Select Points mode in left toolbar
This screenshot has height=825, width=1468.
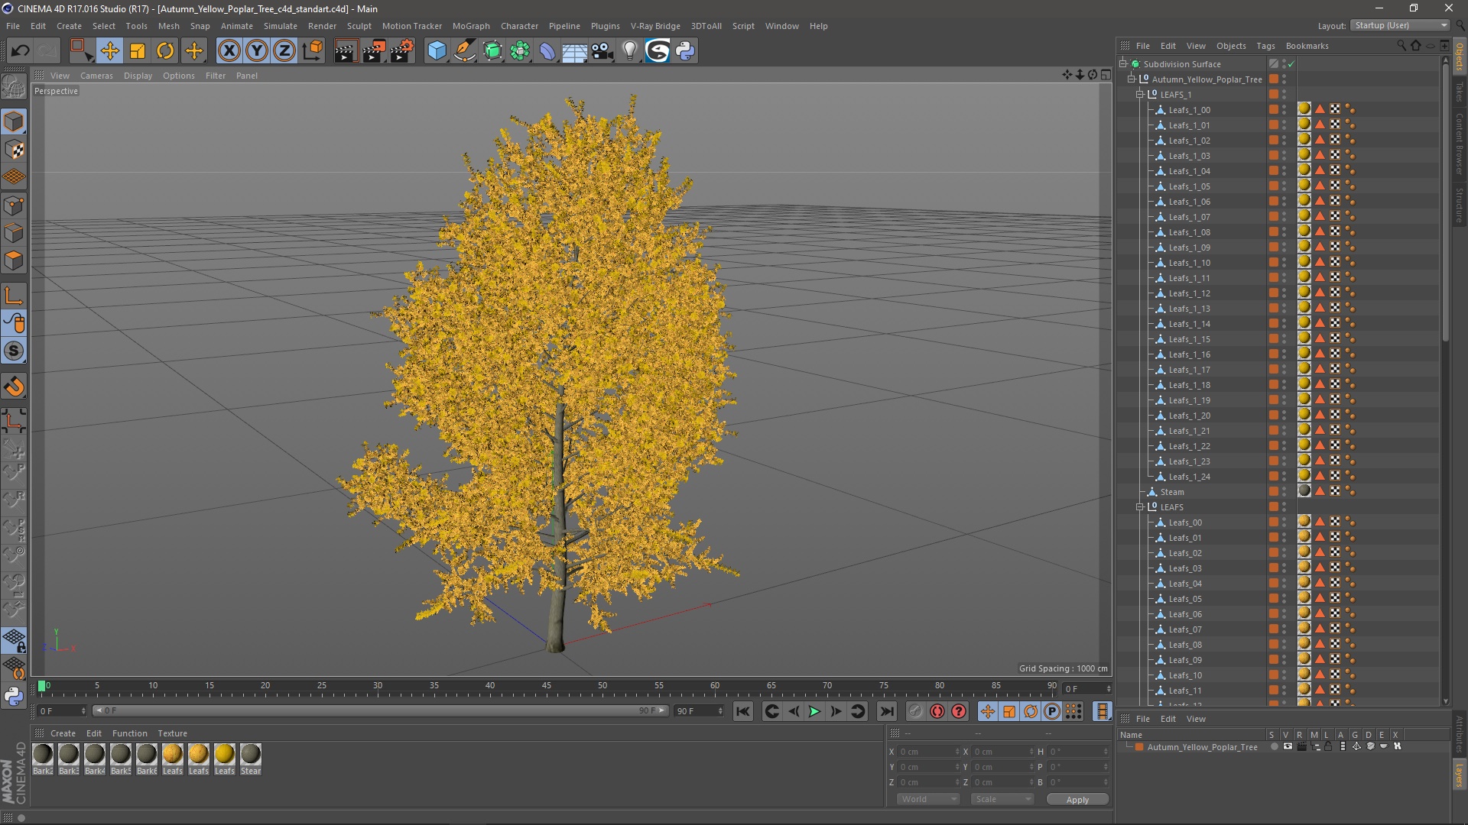click(14, 205)
